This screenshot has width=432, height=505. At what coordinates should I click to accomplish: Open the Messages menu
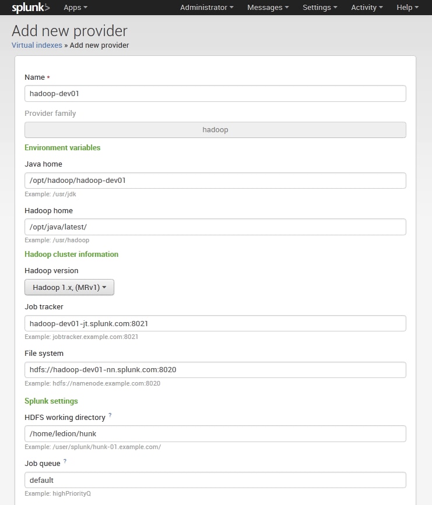268,8
